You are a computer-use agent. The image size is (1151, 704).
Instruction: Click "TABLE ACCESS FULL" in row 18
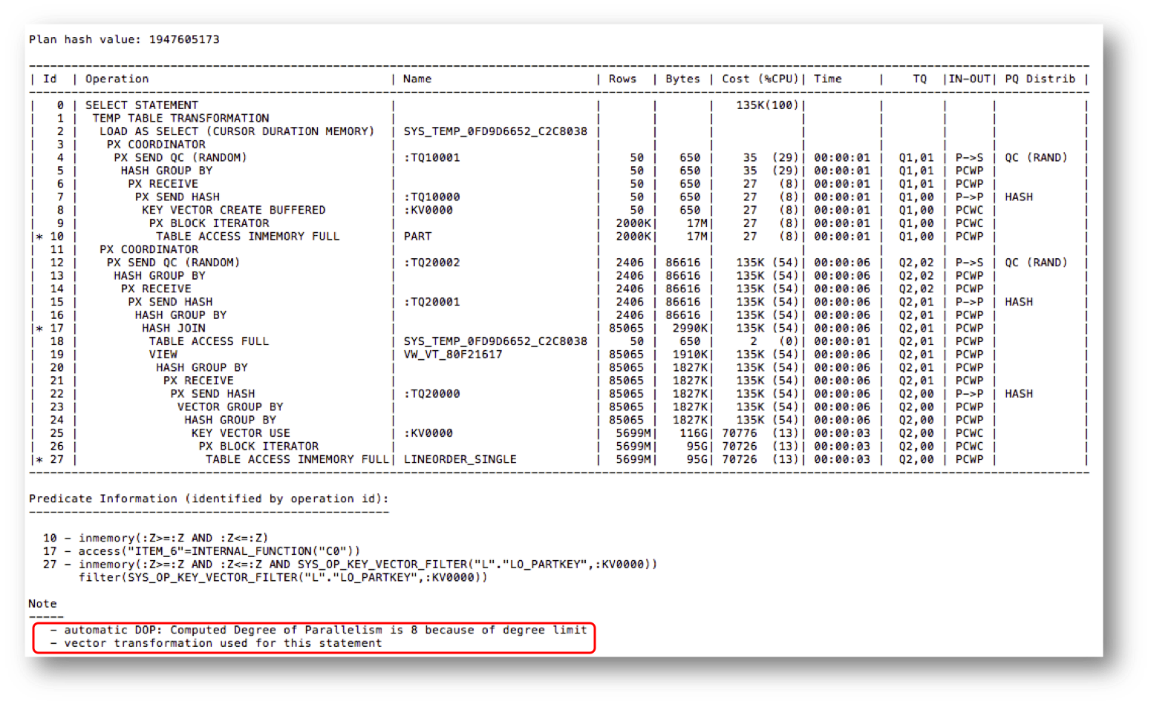209,341
